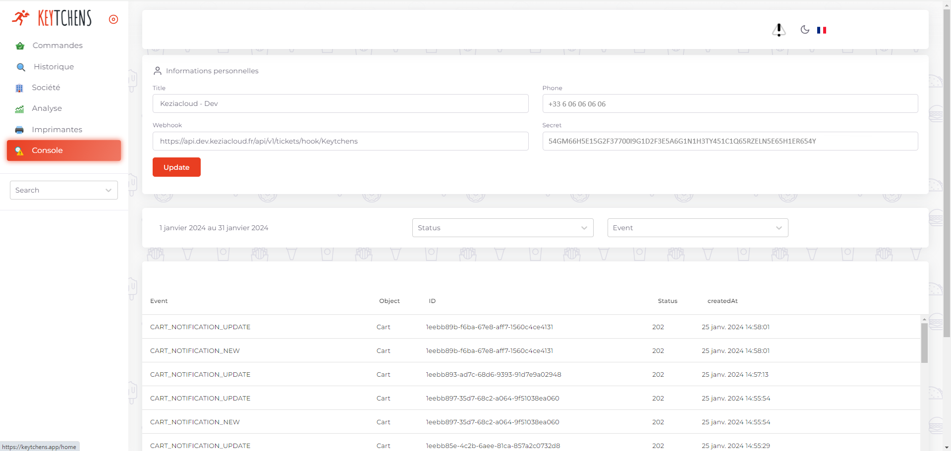The width and height of the screenshot is (951, 451).
Task: Open the Event filter dropdown
Action: pyautogui.click(x=697, y=228)
